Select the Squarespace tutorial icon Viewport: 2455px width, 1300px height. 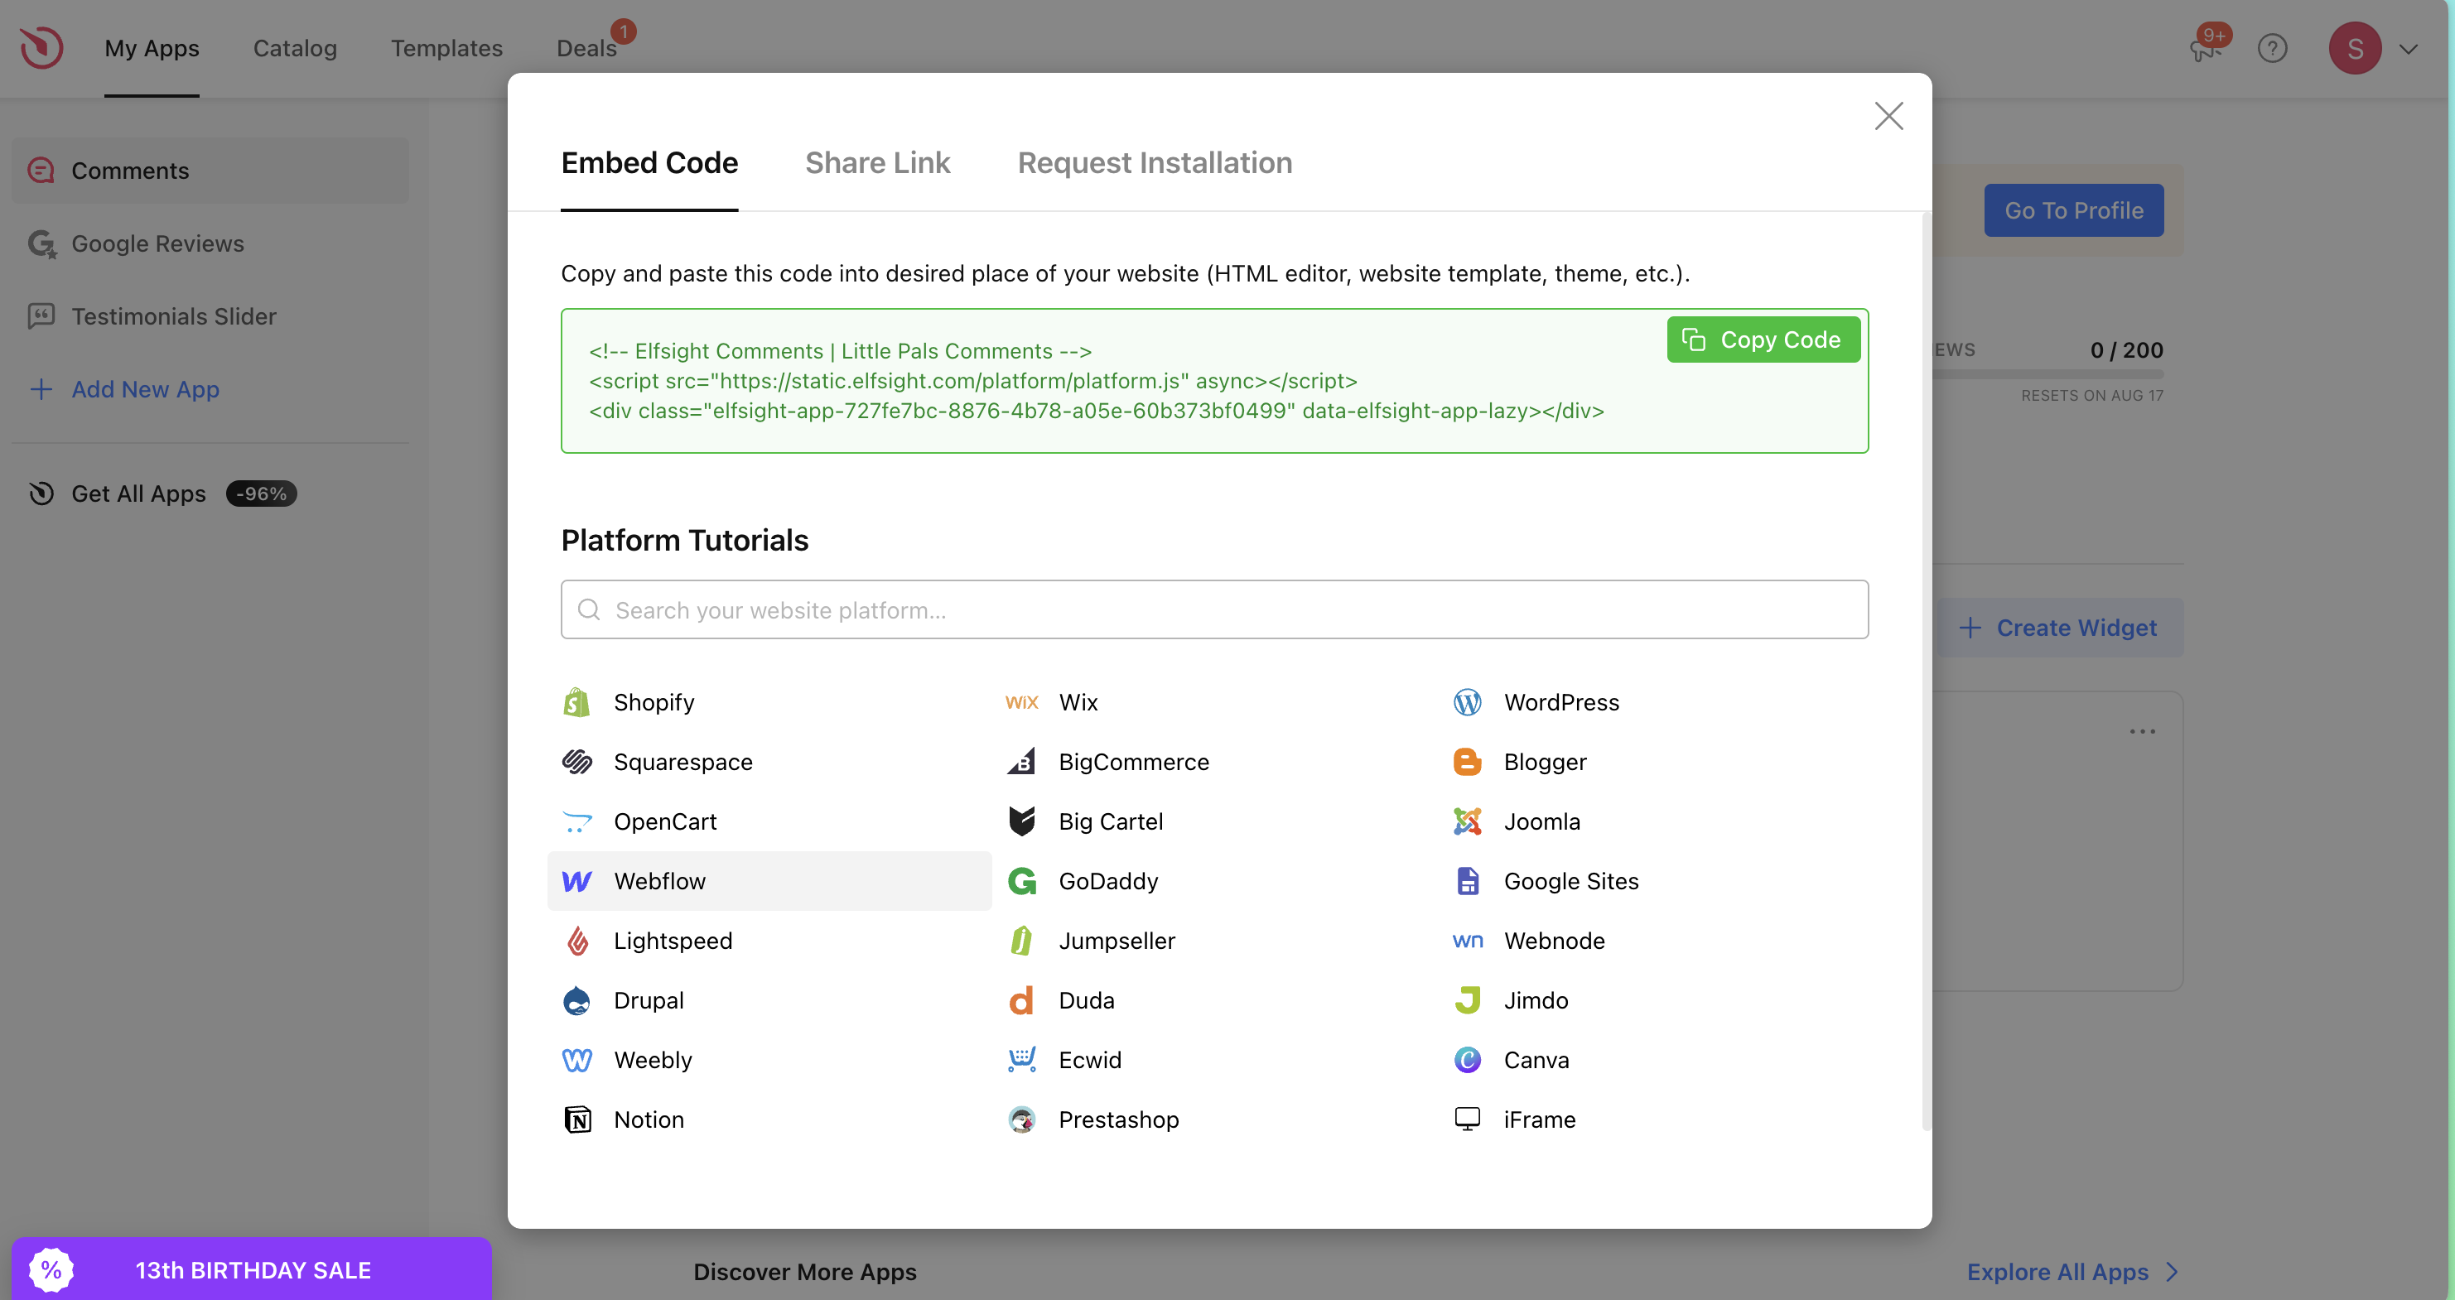click(x=576, y=762)
